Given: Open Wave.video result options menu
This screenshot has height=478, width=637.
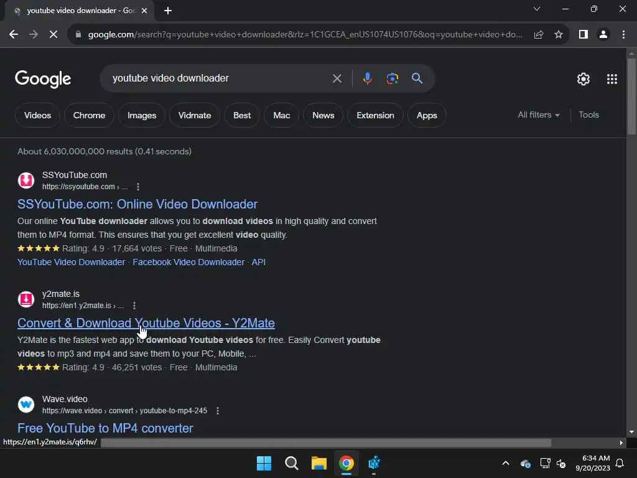Looking at the screenshot, I should pyautogui.click(x=218, y=411).
